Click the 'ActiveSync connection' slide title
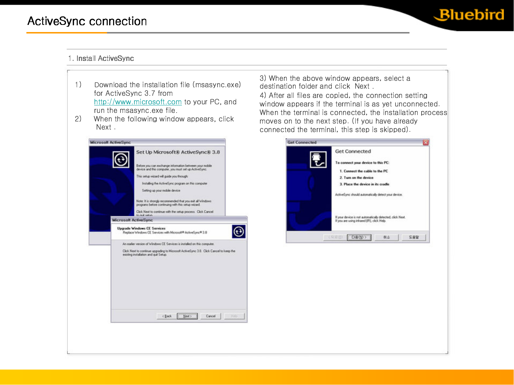Image resolution: width=514 pixels, height=385 pixels. coord(87,21)
